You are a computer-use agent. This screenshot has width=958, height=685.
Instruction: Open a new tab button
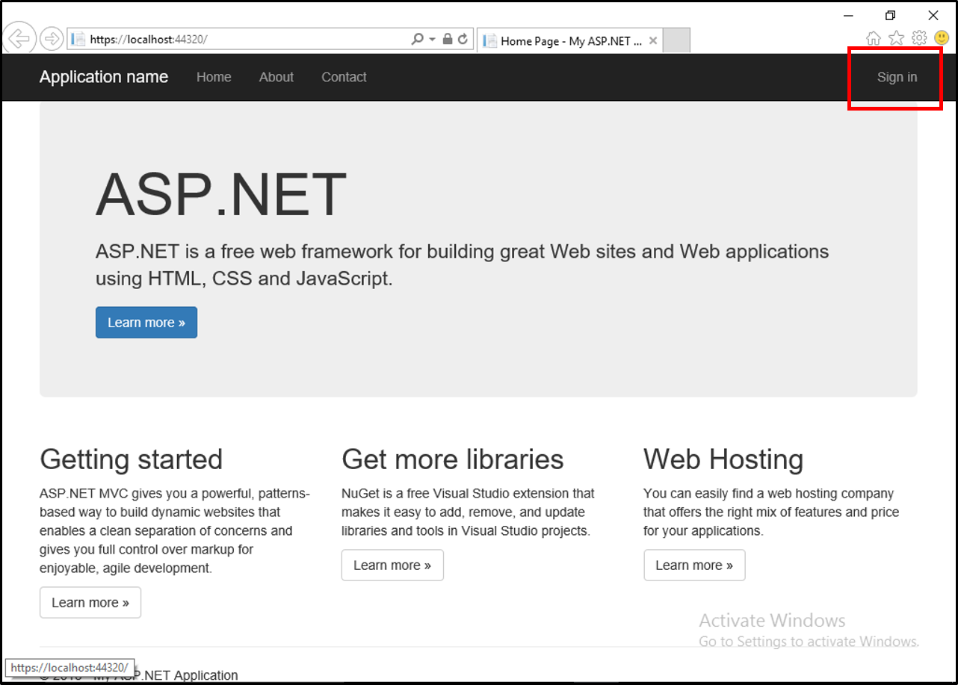(676, 41)
